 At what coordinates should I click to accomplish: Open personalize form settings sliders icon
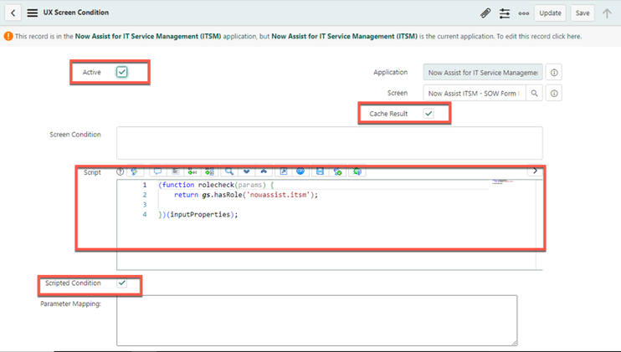[505, 13]
